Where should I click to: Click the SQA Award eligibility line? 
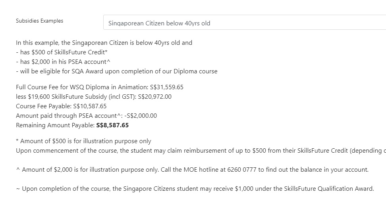click(x=117, y=71)
